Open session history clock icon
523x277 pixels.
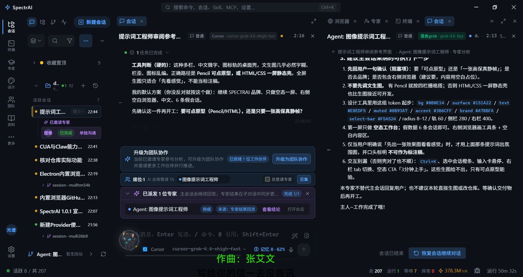pos(95,86)
